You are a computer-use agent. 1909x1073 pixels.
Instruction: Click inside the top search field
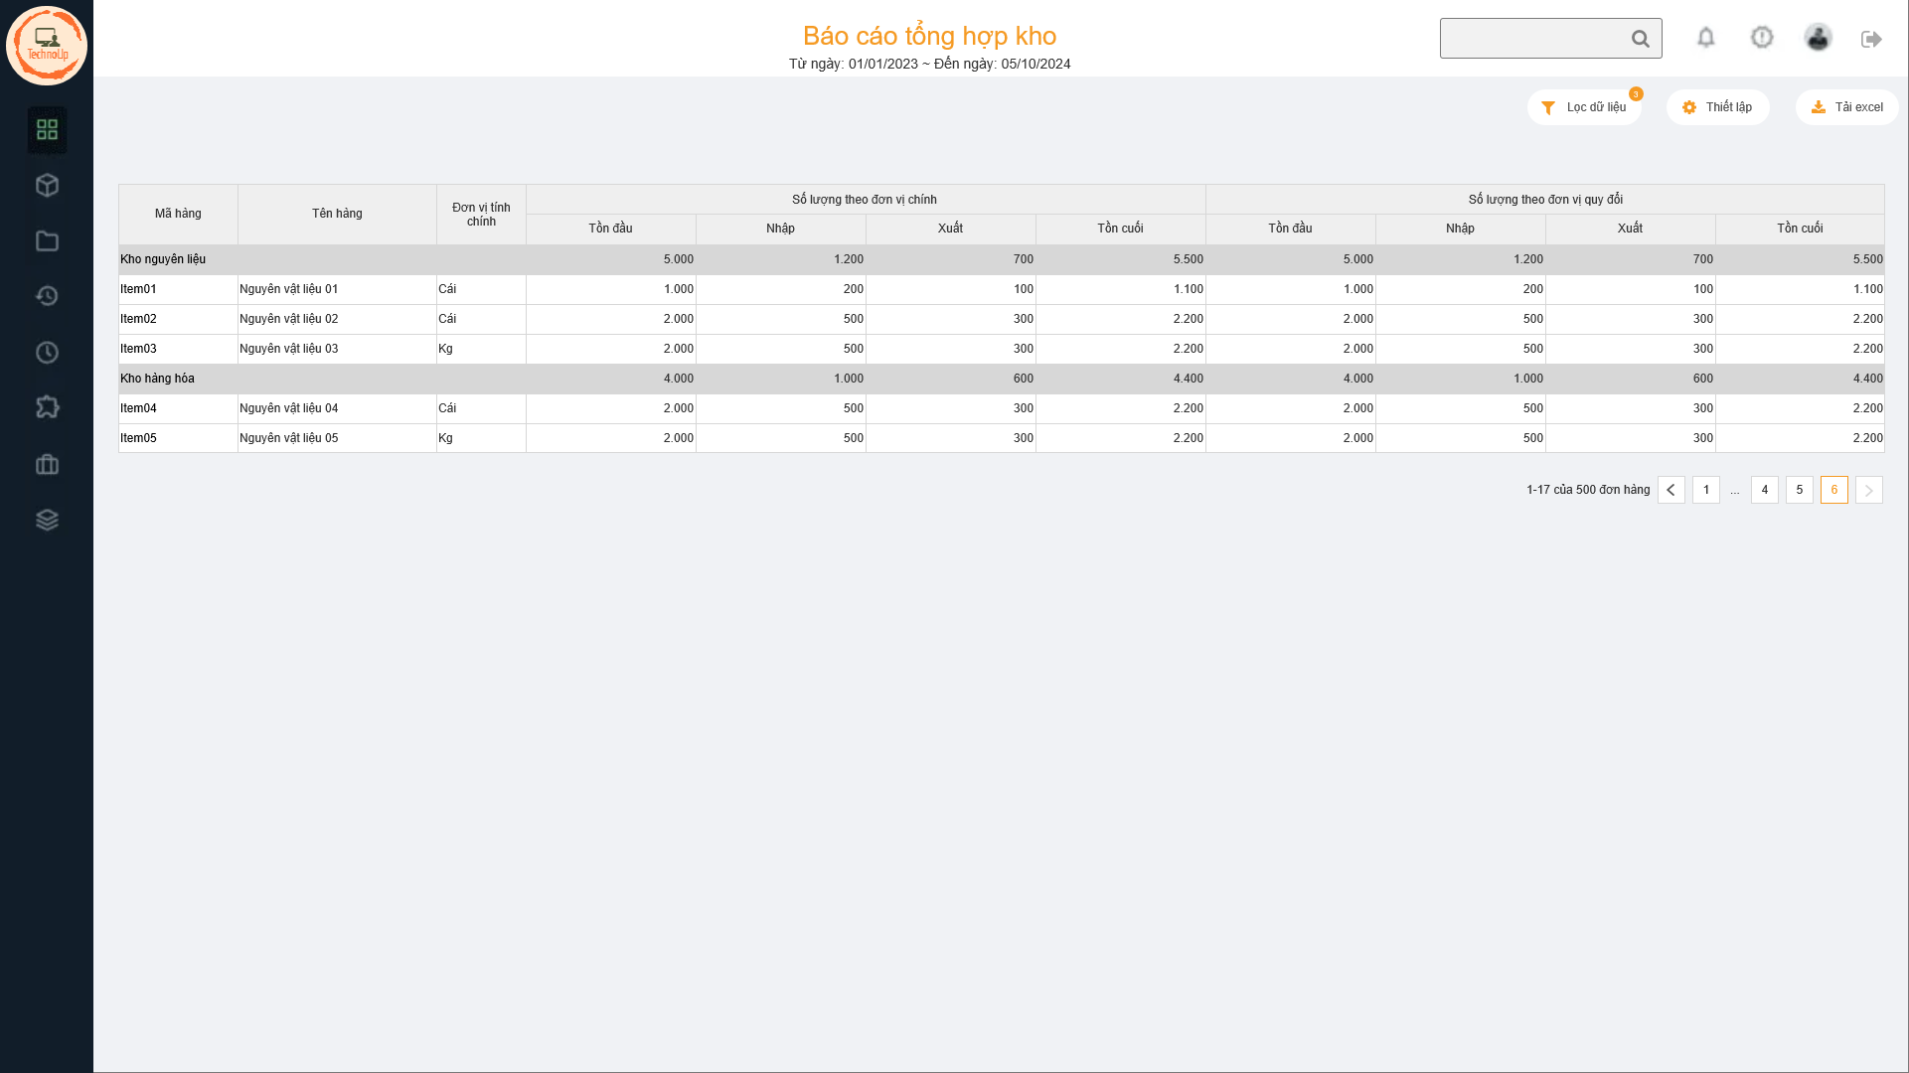click(1530, 39)
